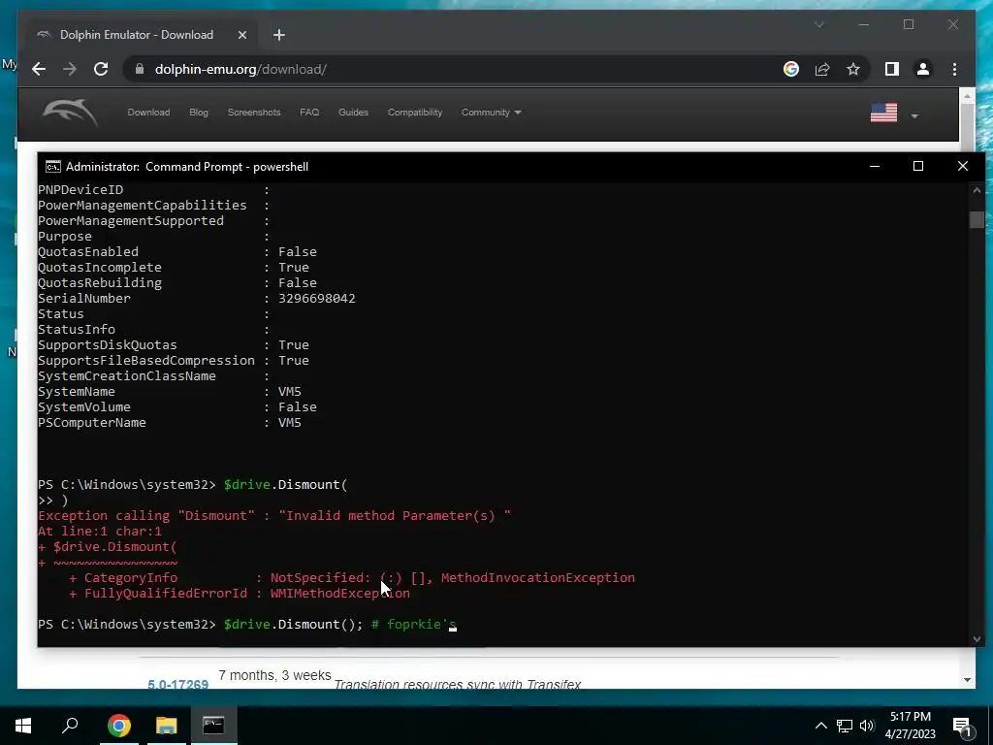Share this page icon in Chrome
993x745 pixels.
[x=822, y=69]
